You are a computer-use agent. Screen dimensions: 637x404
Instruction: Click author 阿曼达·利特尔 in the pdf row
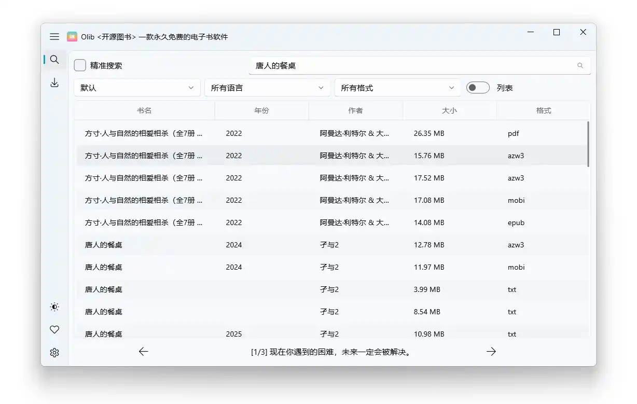[355, 133]
